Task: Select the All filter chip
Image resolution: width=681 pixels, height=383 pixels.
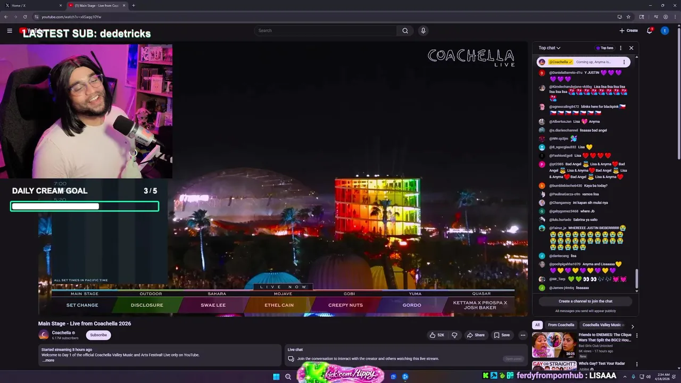Action: [x=537, y=325]
